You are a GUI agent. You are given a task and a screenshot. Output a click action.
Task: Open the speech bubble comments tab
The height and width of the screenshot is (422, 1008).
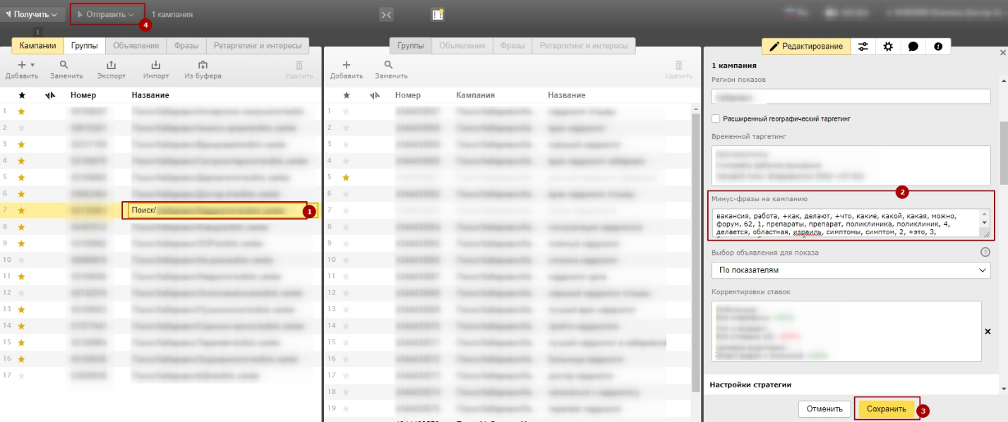tap(913, 47)
